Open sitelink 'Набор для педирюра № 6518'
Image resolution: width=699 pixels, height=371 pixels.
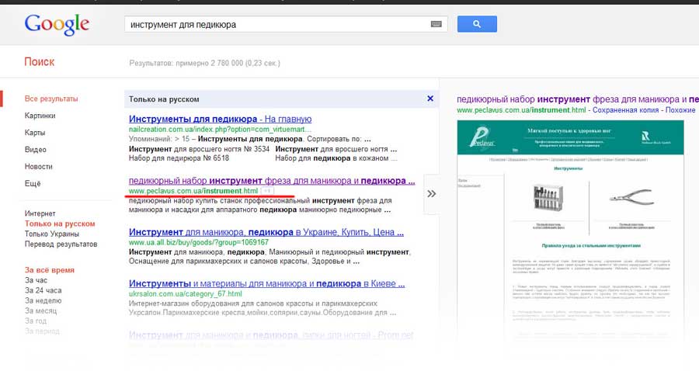[x=179, y=158]
